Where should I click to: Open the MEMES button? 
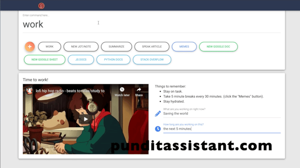tap(184, 47)
